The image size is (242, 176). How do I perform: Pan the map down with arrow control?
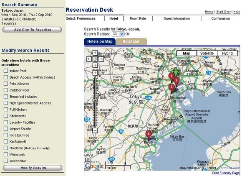(95, 65)
